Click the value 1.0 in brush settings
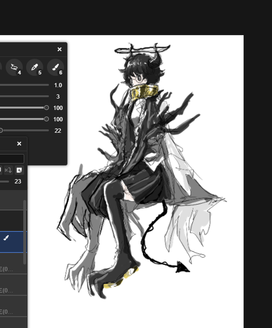The image size is (272, 328). [x=58, y=85]
